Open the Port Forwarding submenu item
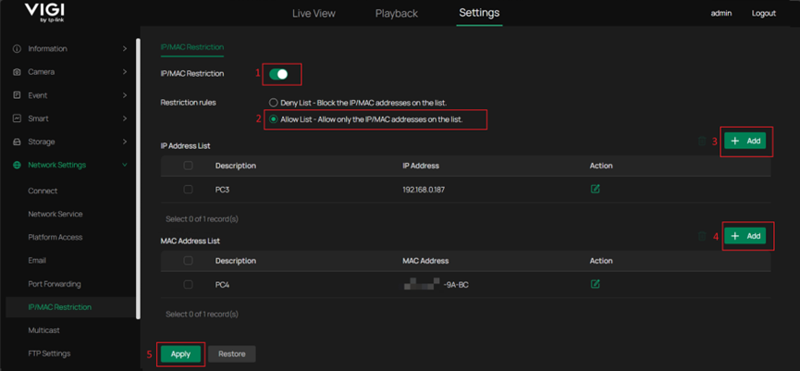The height and width of the screenshot is (371, 800). (55, 284)
